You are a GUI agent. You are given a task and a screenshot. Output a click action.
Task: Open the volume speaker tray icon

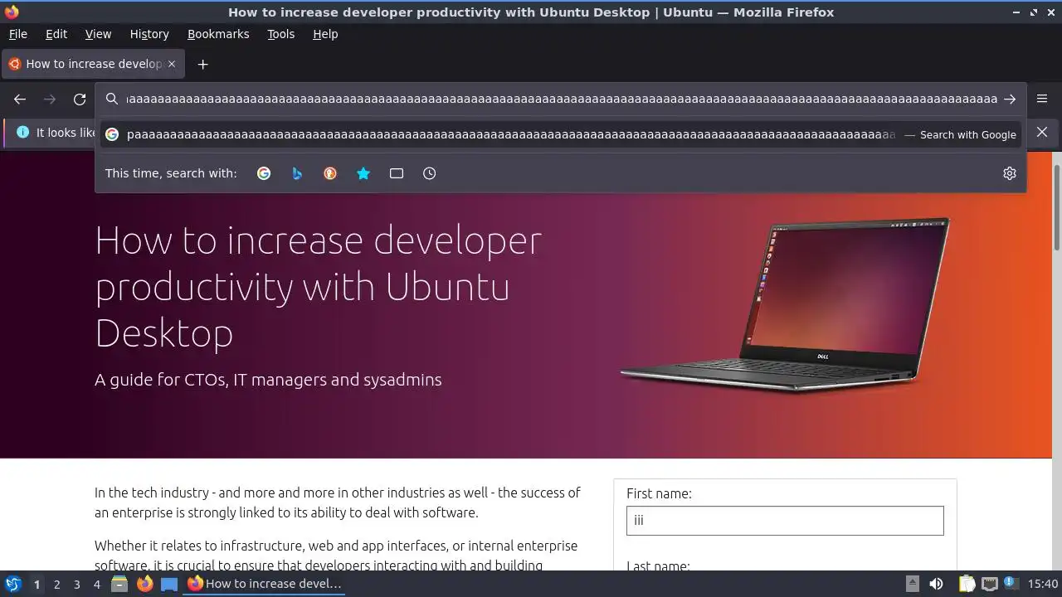[936, 584]
